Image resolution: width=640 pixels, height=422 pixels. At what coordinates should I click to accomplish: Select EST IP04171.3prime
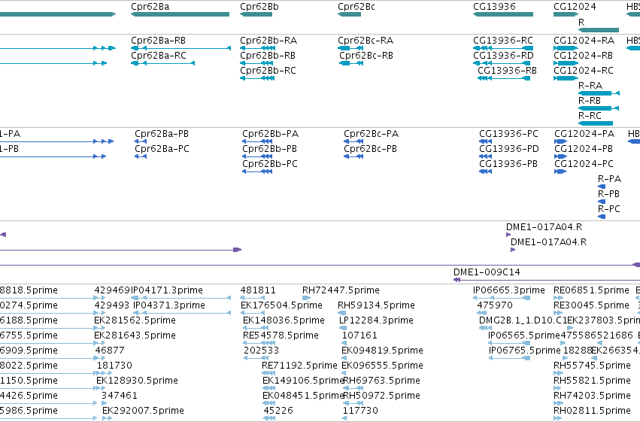click(x=166, y=290)
